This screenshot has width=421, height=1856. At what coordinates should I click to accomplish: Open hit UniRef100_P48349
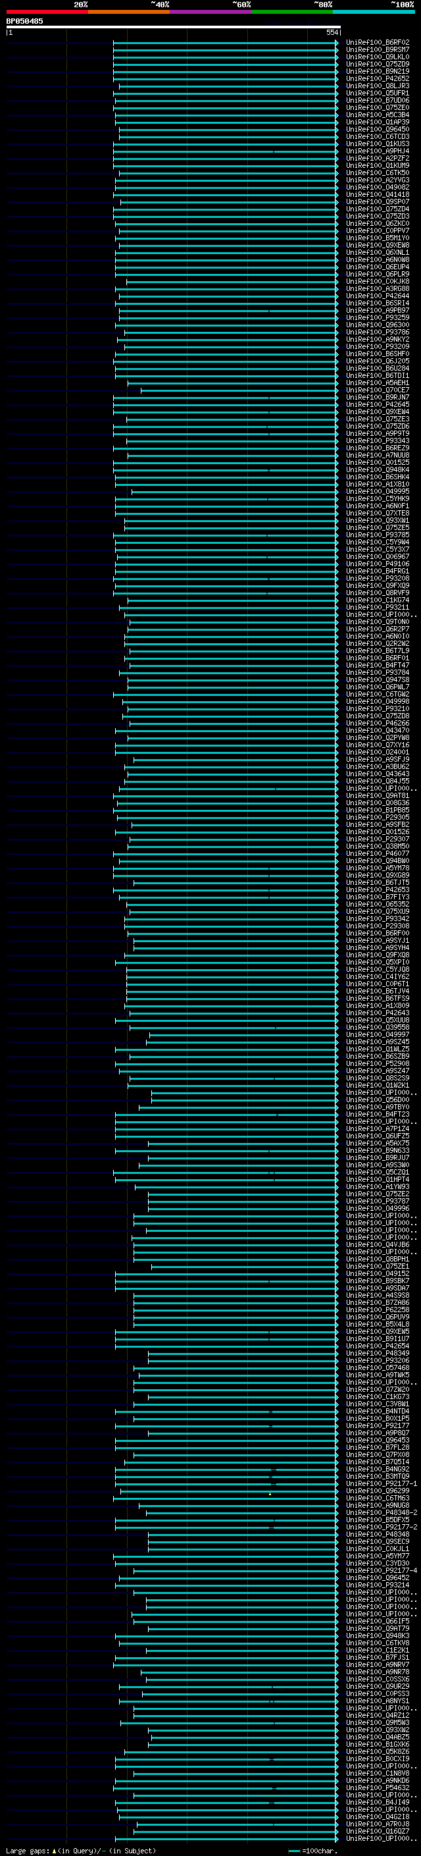(377, 1354)
